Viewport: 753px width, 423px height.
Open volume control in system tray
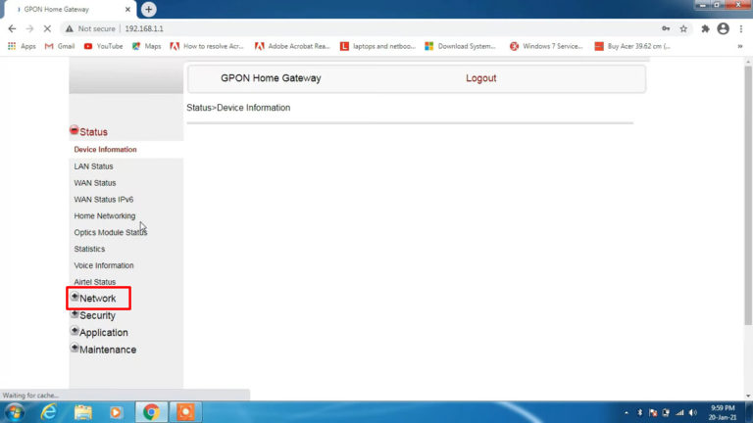coord(692,412)
